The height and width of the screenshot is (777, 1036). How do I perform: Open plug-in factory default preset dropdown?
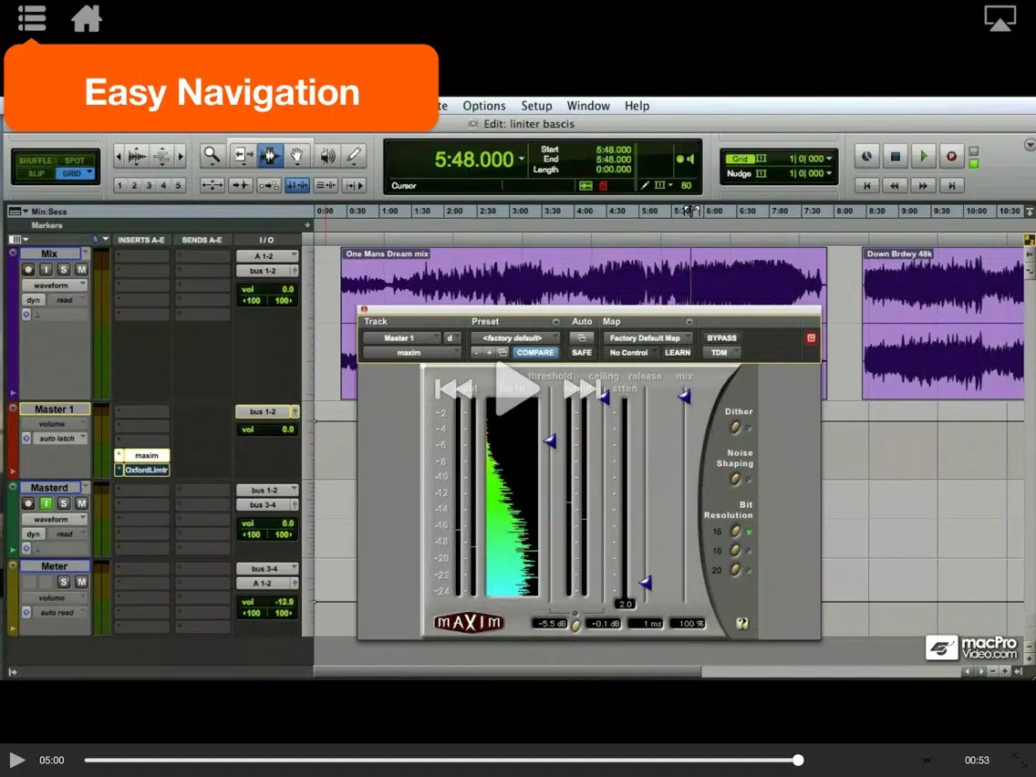515,337
